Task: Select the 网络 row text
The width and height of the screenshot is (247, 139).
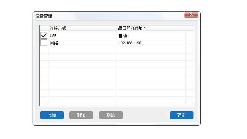Action: pyautogui.click(x=54, y=43)
